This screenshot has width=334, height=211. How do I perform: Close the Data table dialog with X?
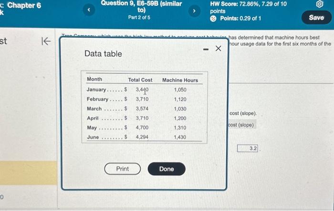(219, 49)
